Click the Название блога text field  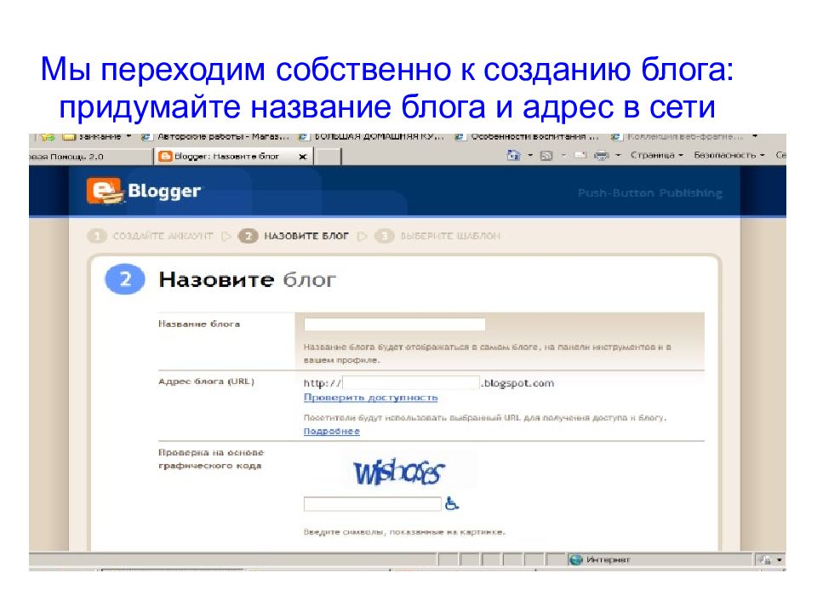394,324
